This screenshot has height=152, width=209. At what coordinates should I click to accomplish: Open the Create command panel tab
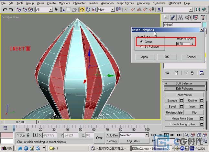[x=166, y=17]
